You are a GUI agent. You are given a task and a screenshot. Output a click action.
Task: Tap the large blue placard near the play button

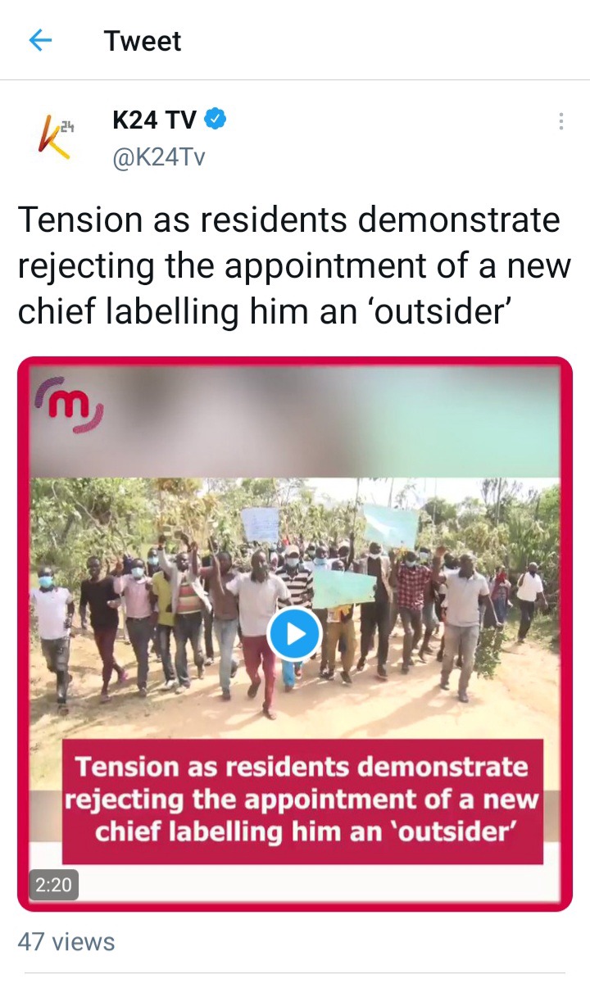point(343,589)
